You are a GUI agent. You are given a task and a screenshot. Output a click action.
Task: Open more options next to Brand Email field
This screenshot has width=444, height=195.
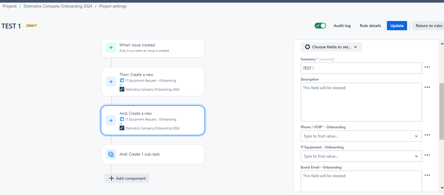click(x=427, y=175)
